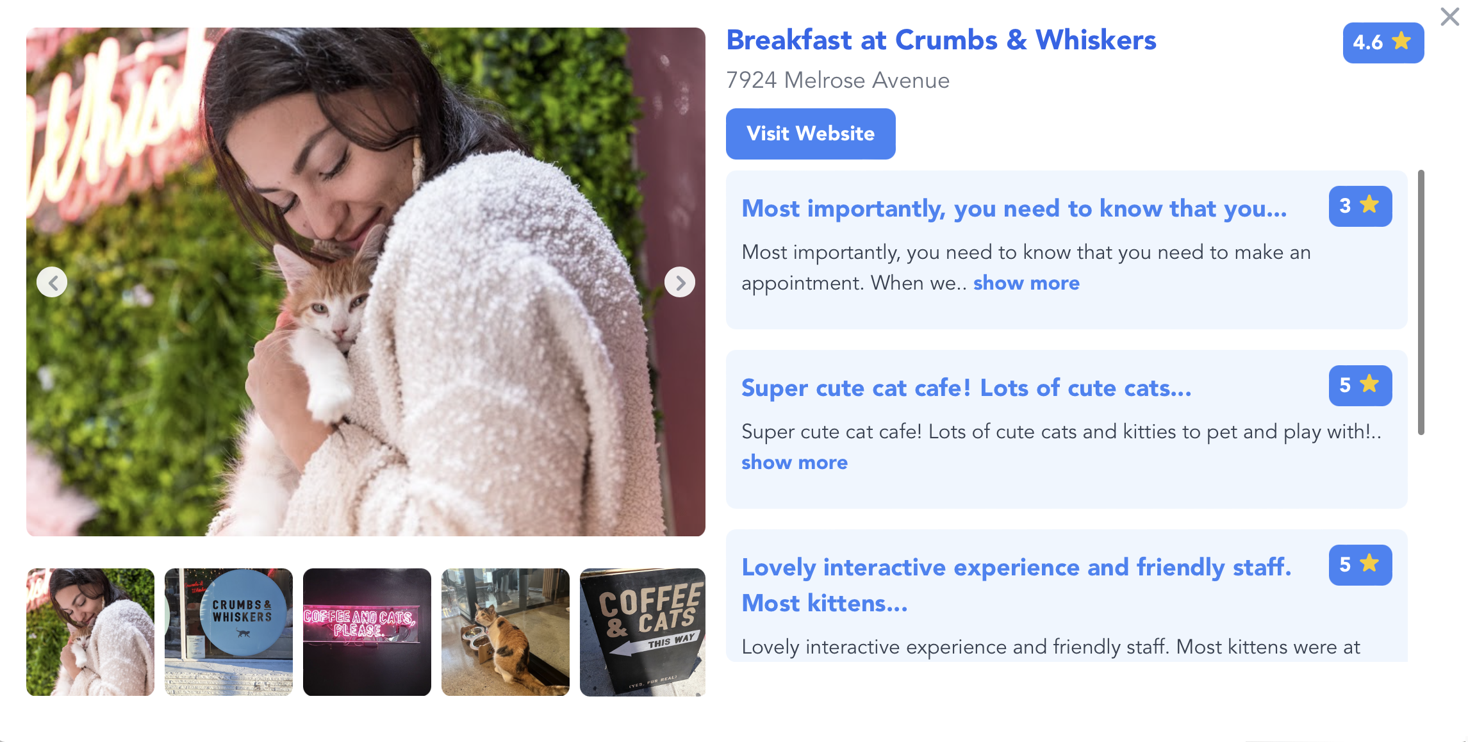
Task: Open review titled Most importantly, you need to know
Action: [x=1014, y=209]
